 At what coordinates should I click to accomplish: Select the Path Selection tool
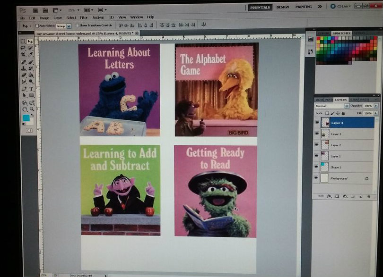click(x=24, y=95)
